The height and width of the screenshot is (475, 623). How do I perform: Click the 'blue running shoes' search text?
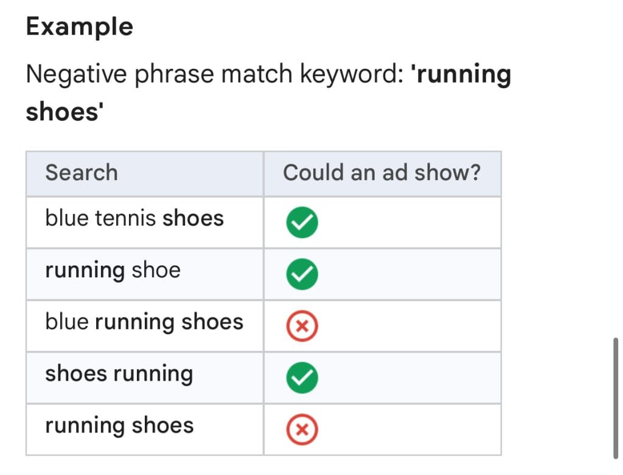(144, 322)
